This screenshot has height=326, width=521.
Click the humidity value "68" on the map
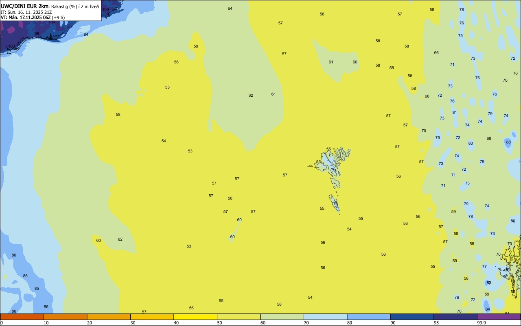tap(489, 139)
